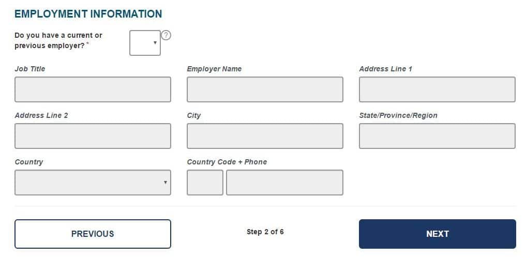Select the Employer Name input box
Screen dimensions: 526x257
pyautogui.click(x=265, y=89)
